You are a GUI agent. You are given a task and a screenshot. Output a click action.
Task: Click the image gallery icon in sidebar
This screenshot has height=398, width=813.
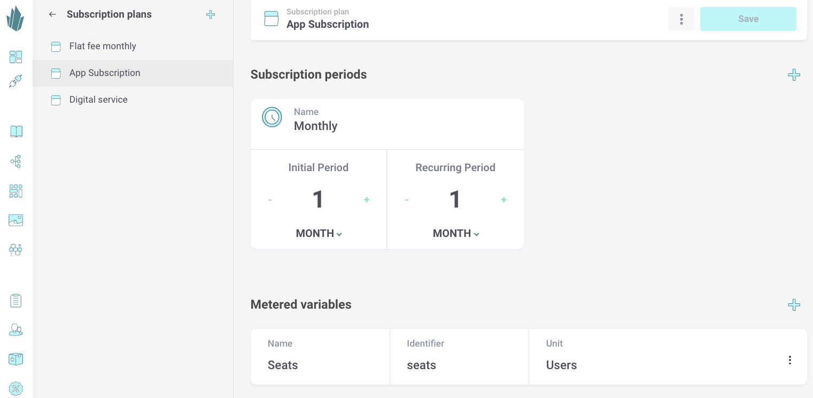coord(16,220)
